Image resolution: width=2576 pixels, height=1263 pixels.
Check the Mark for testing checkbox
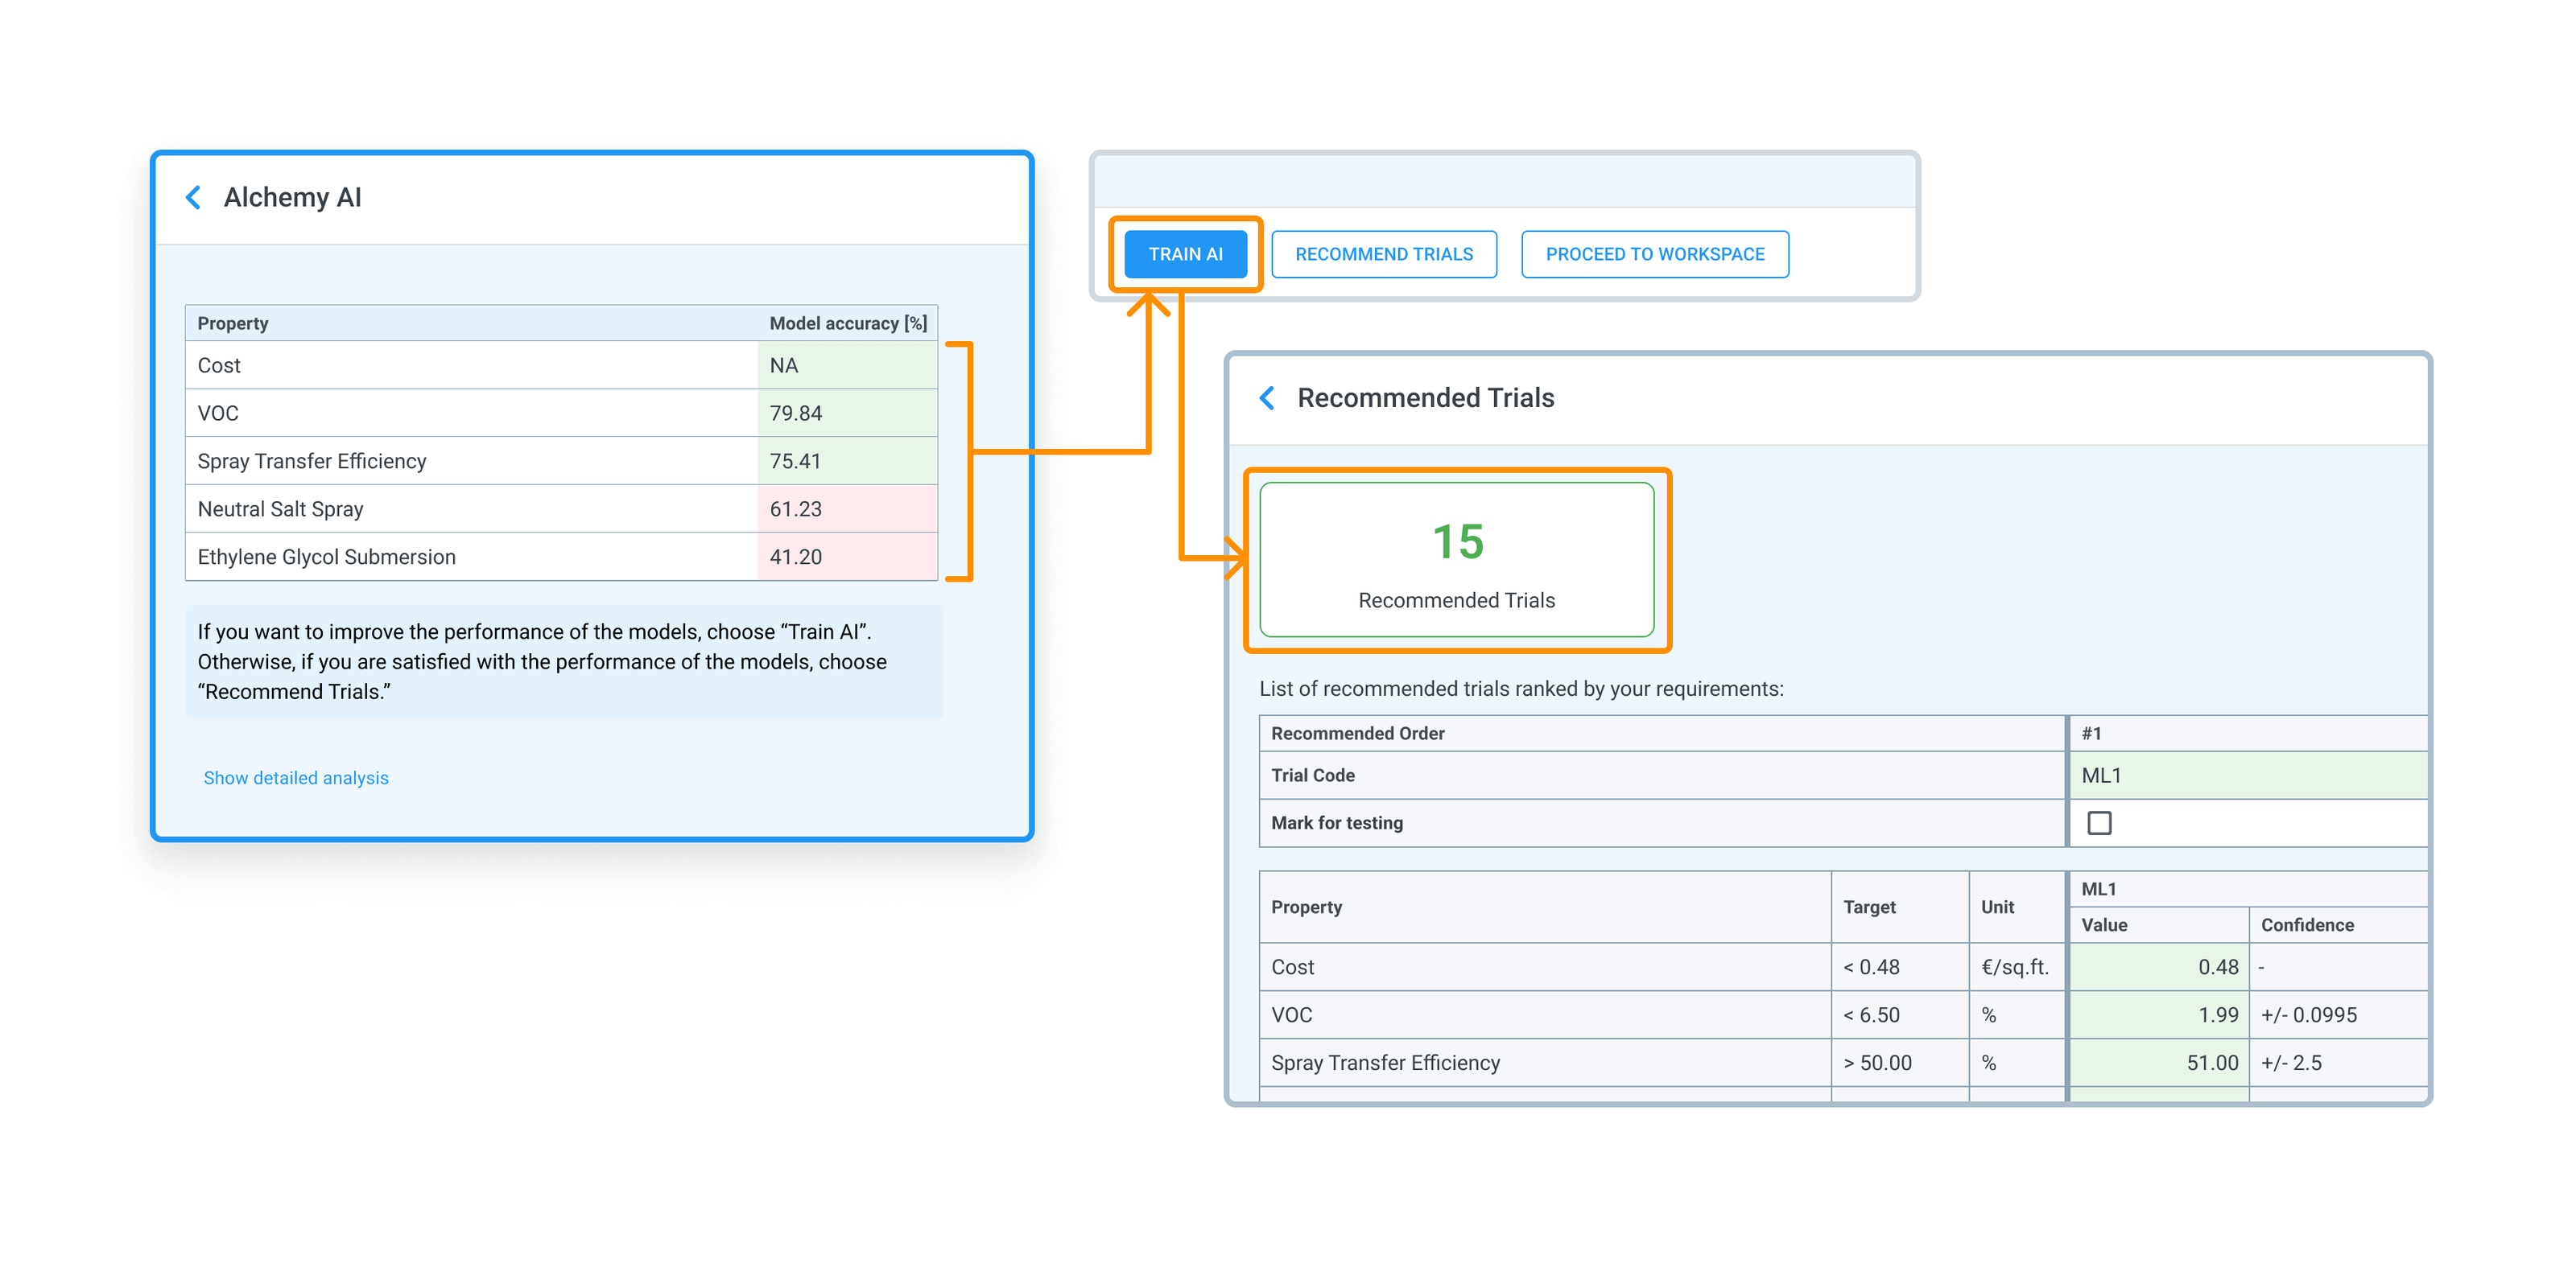coord(2099,823)
